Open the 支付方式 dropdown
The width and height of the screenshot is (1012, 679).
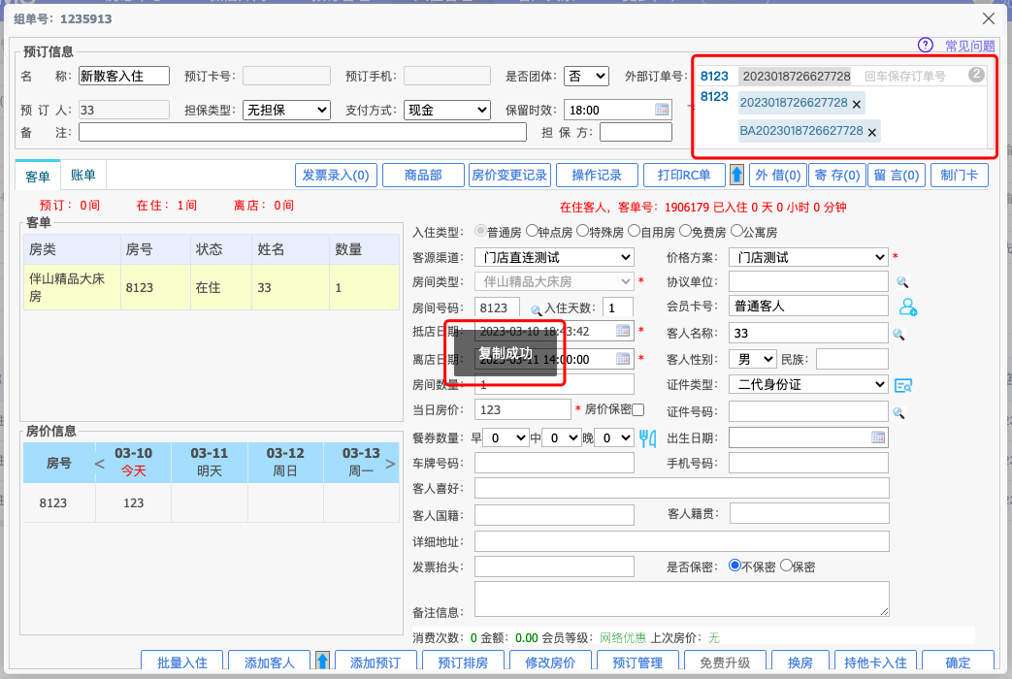[x=447, y=110]
